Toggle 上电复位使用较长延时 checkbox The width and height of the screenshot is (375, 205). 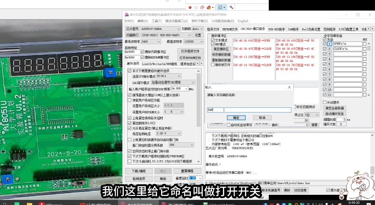(x=130, y=118)
